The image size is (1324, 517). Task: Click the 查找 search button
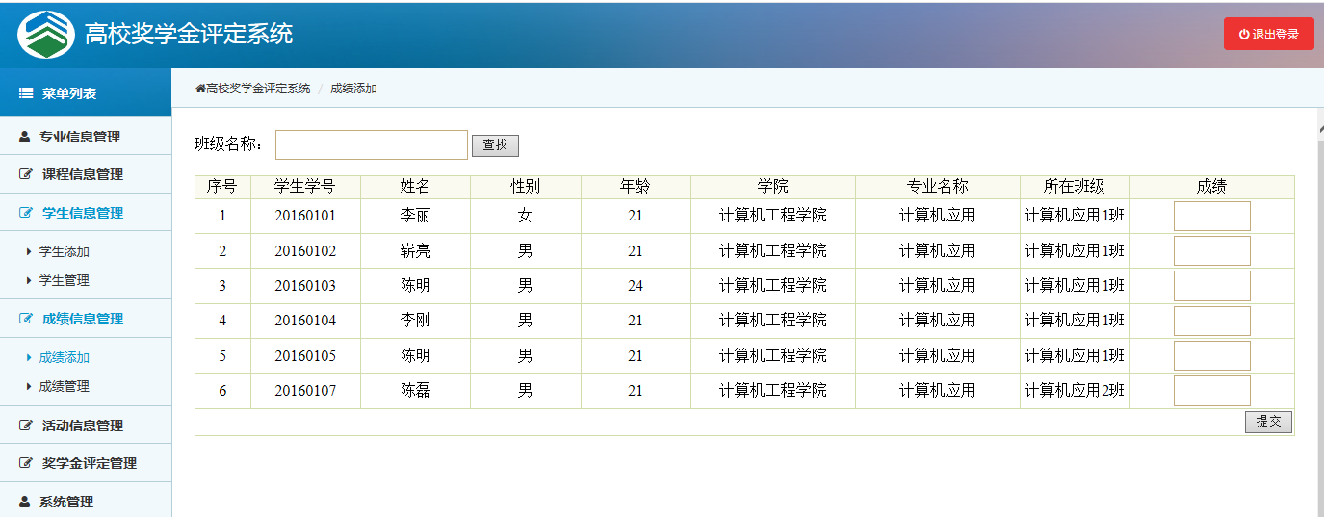495,145
